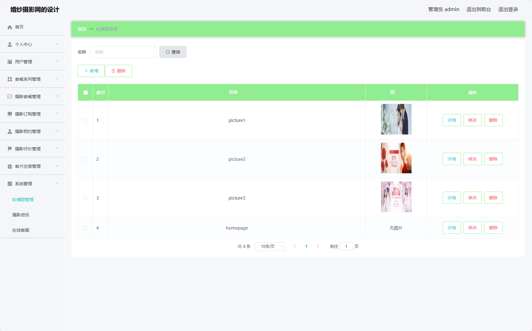Expand the 个人中心 submenu chevron
The width and height of the screenshot is (532, 331).
57,44
